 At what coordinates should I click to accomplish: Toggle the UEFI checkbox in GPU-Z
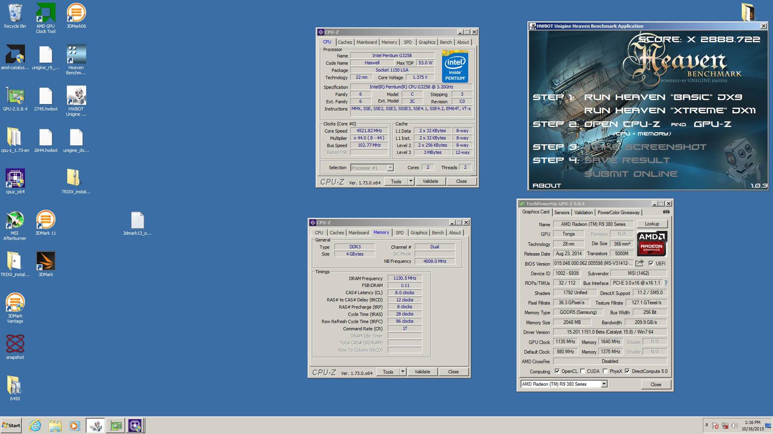click(x=651, y=263)
